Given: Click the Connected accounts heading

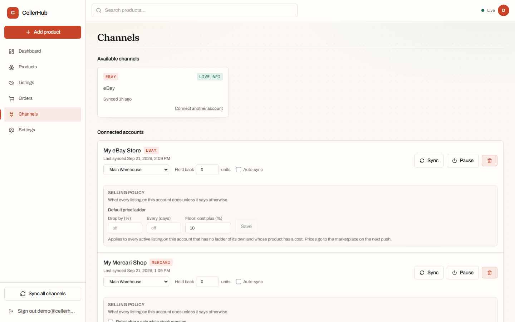Looking at the screenshot, I should point(121,132).
